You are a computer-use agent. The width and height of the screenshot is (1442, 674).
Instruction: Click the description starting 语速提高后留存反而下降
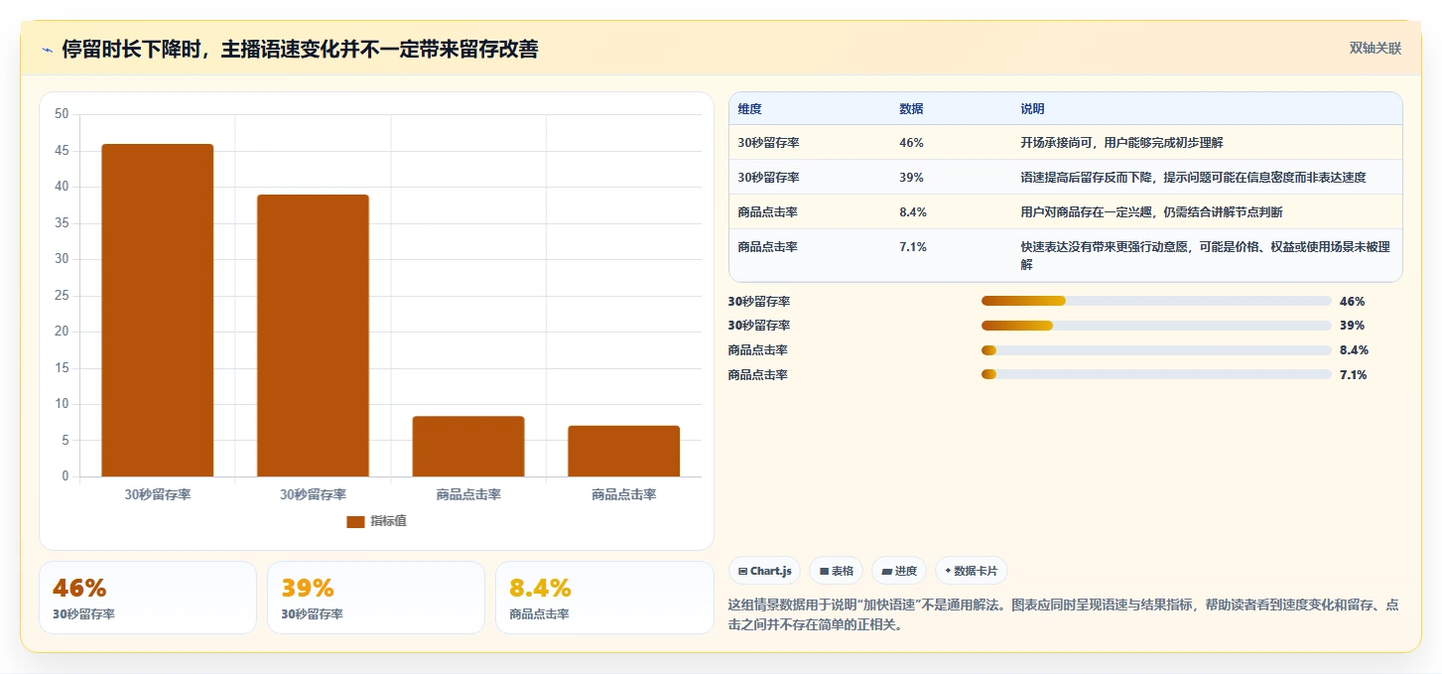tap(1193, 178)
